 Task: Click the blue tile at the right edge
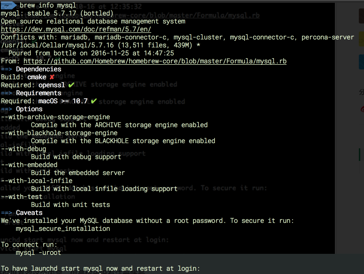pos(361,62)
